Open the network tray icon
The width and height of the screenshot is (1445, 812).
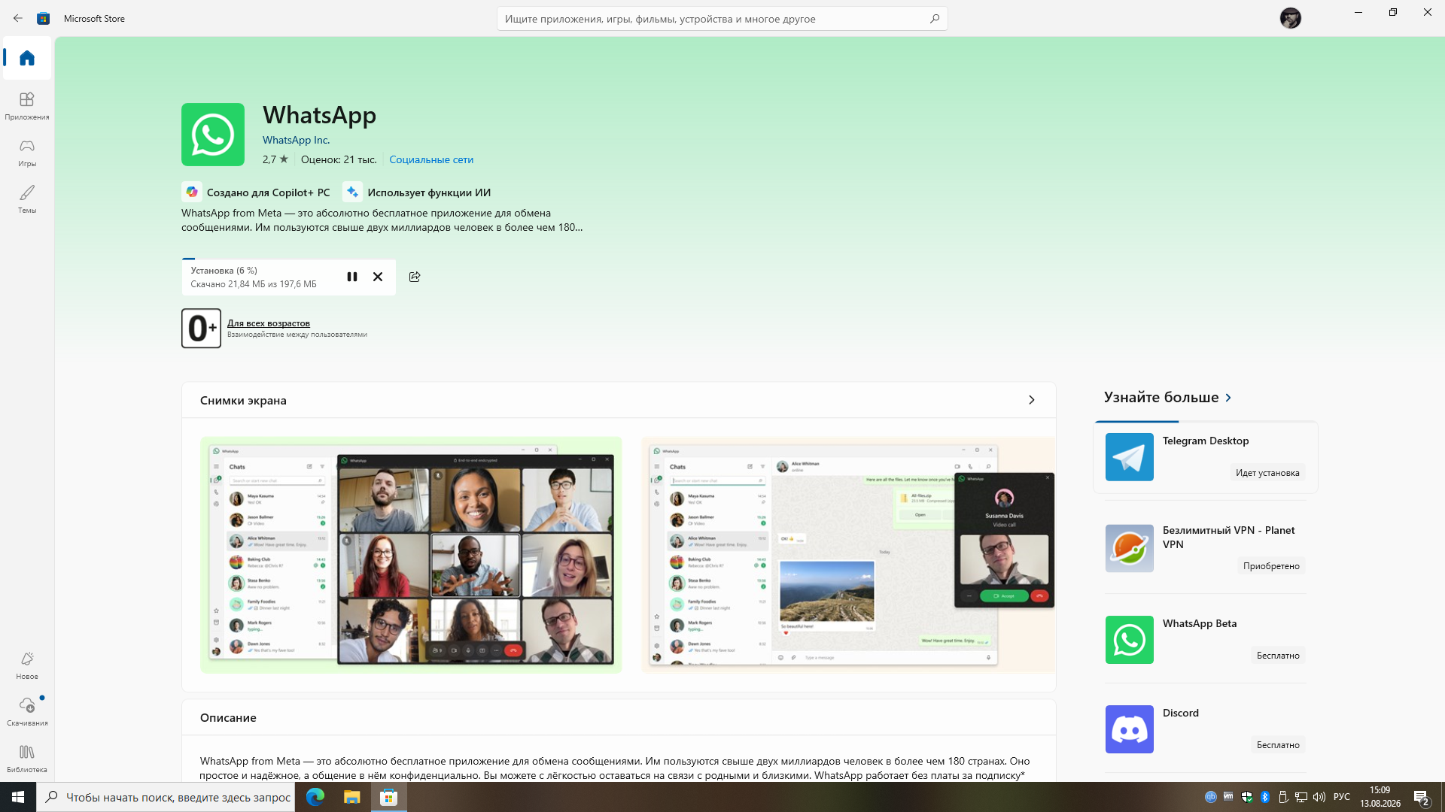click(x=1300, y=797)
